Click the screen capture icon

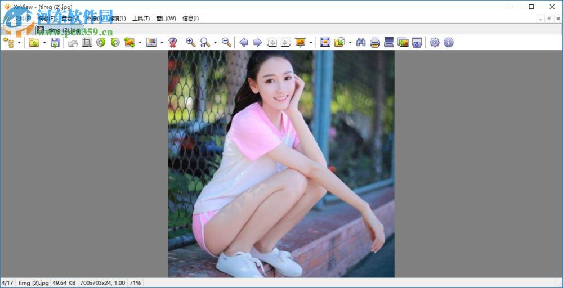[417, 43]
